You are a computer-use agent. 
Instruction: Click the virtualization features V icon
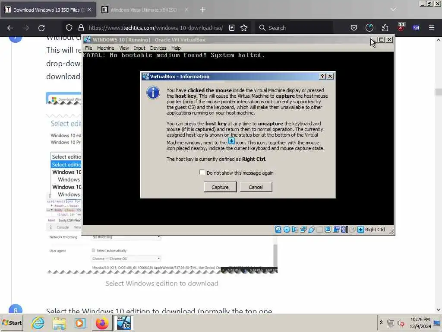pyautogui.click(x=344, y=230)
